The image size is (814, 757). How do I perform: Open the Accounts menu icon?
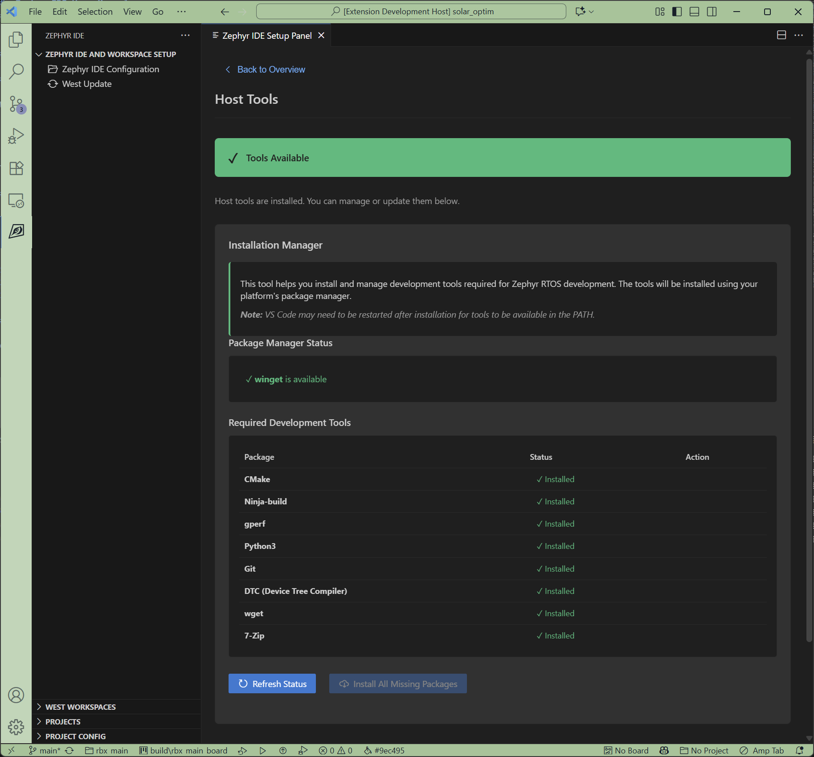(x=16, y=695)
